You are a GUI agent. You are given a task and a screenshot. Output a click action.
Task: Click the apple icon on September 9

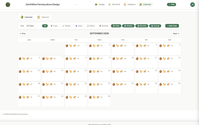pos(90,59)
